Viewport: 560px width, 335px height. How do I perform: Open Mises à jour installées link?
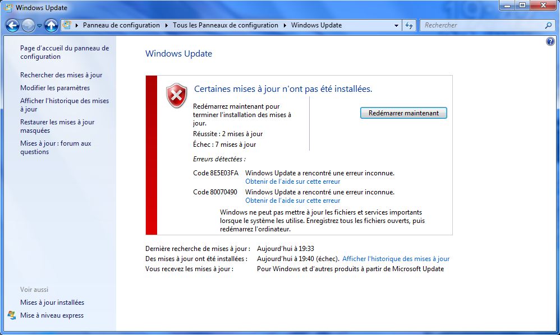tap(52, 303)
